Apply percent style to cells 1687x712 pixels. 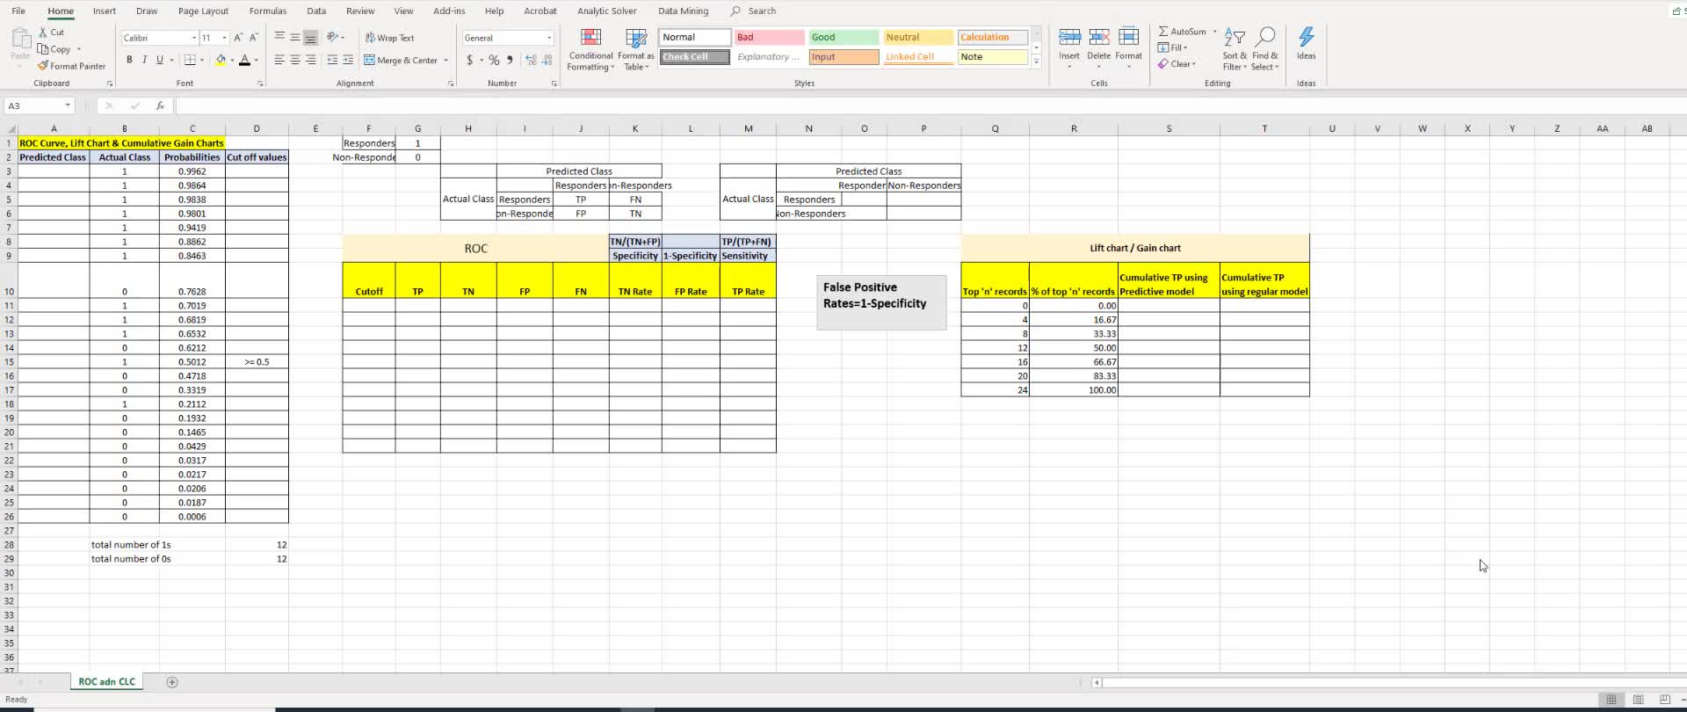494,61
